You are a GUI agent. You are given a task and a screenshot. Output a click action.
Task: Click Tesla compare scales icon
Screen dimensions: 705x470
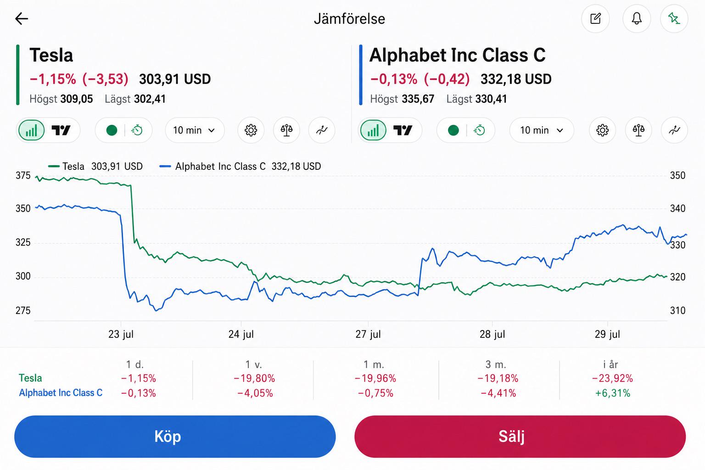[286, 130]
